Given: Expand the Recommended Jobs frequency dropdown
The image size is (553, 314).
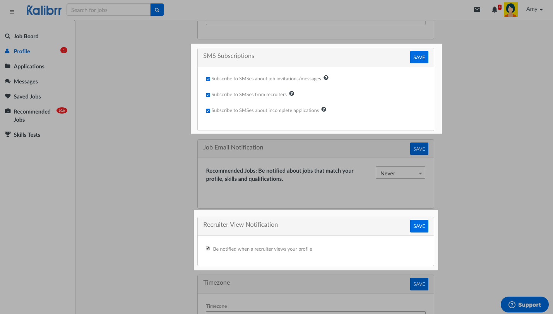Looking at the screenshot, I should coord(400,173).
